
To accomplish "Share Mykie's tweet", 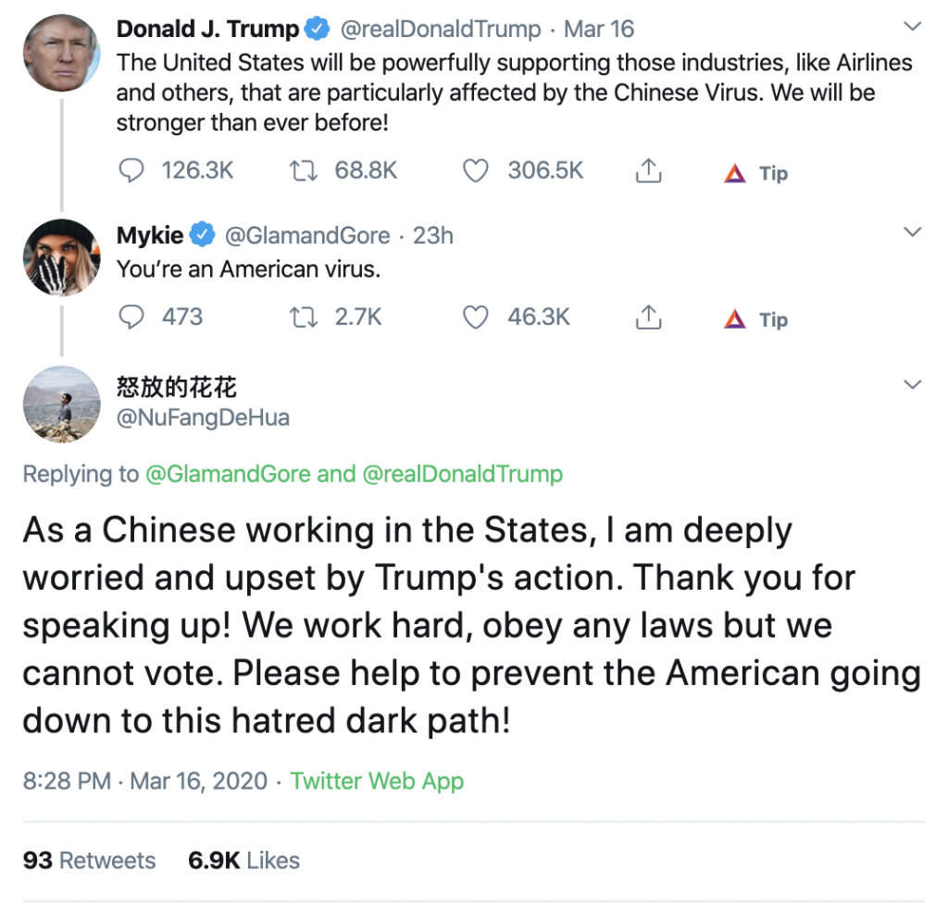I will pos(649,318).
